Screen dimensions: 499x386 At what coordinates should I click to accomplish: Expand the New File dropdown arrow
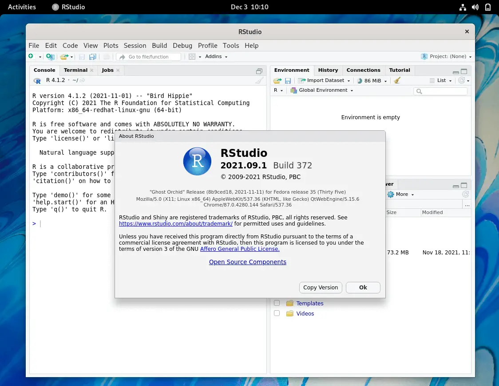click(x=40, y=57)
